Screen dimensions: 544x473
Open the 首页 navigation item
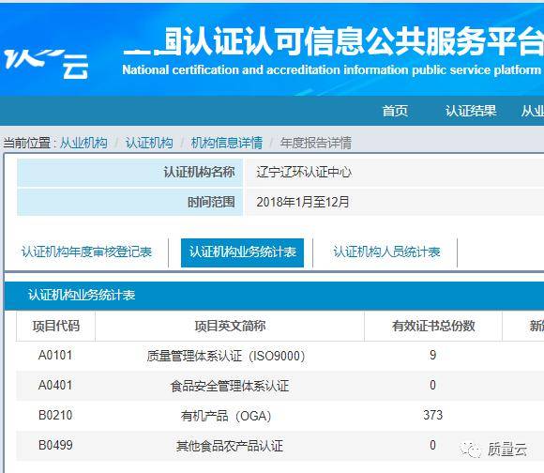(x=395, y=111)
